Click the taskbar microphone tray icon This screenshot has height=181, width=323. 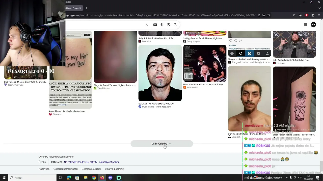click(291, 178)
